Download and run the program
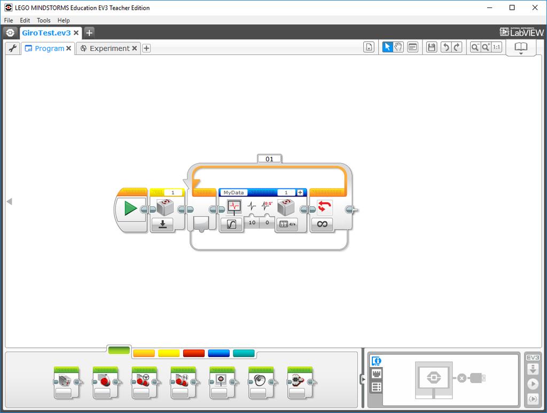The height and width of the screenshot is (413, 547). (533, 384)
